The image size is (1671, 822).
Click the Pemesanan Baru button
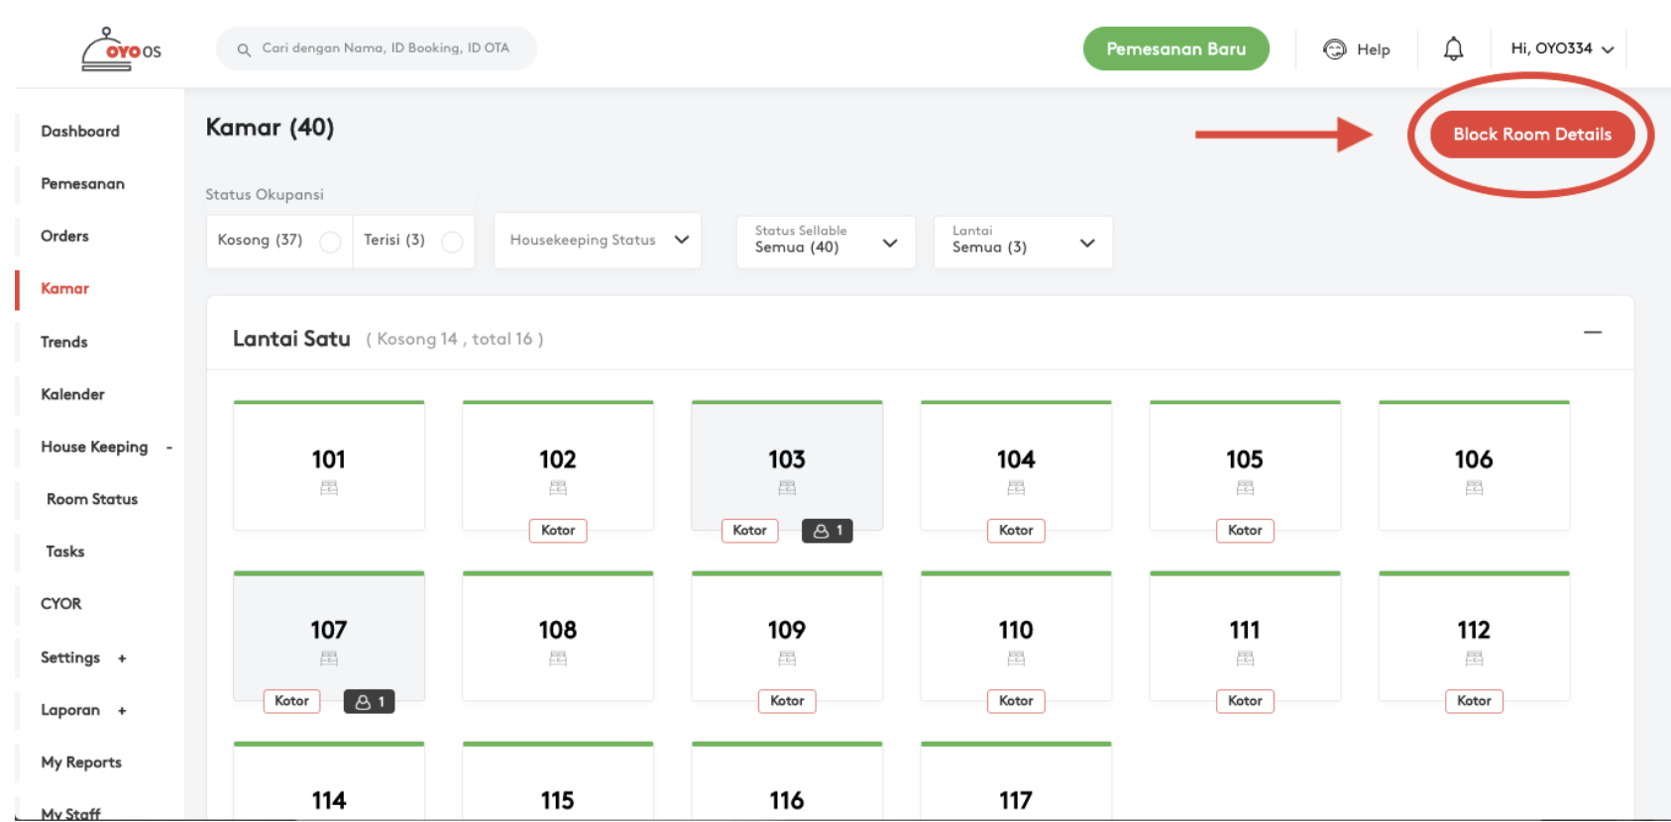click(x=1175, y=49)
